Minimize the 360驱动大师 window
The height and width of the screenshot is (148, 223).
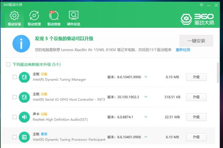pyautogui.click(x=209, y=6)
